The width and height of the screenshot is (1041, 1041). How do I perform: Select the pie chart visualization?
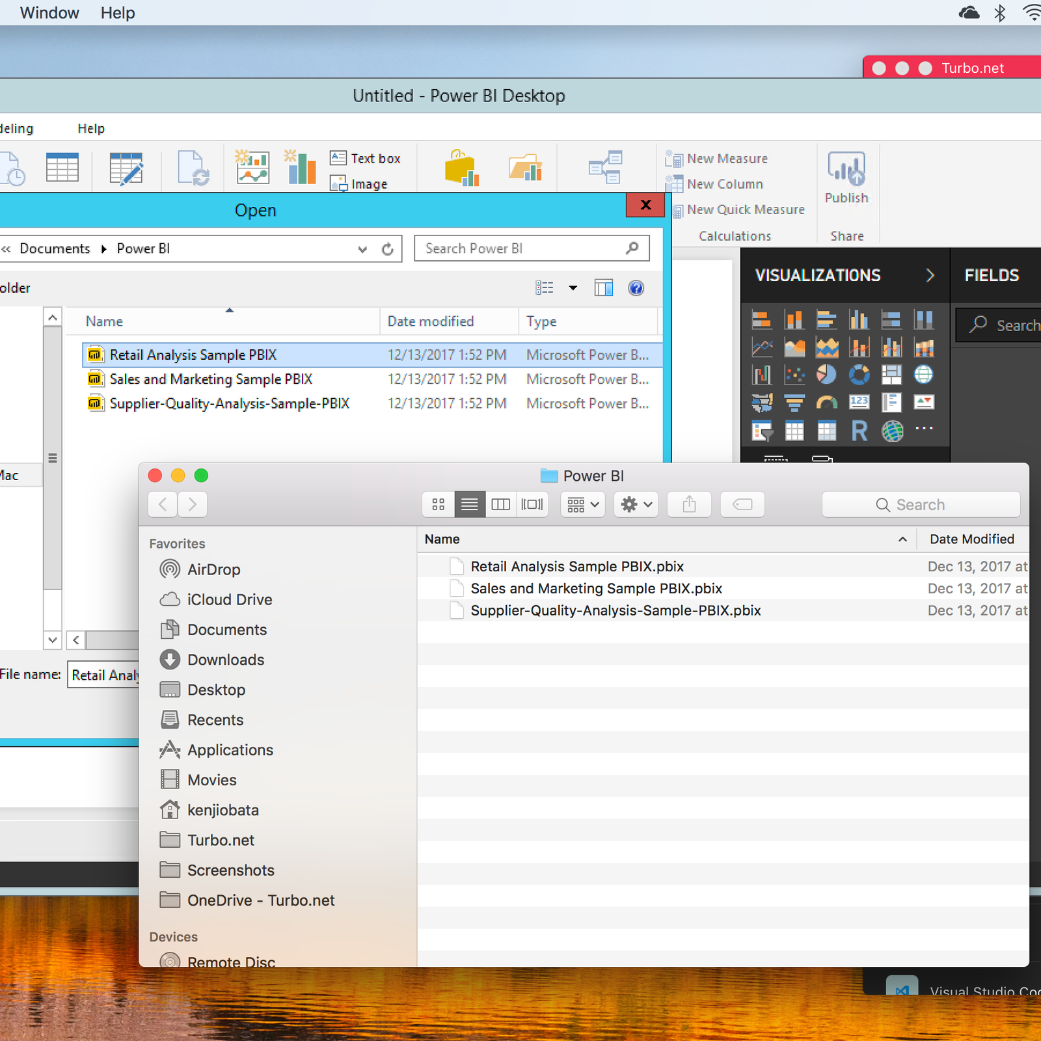point(827,375)
